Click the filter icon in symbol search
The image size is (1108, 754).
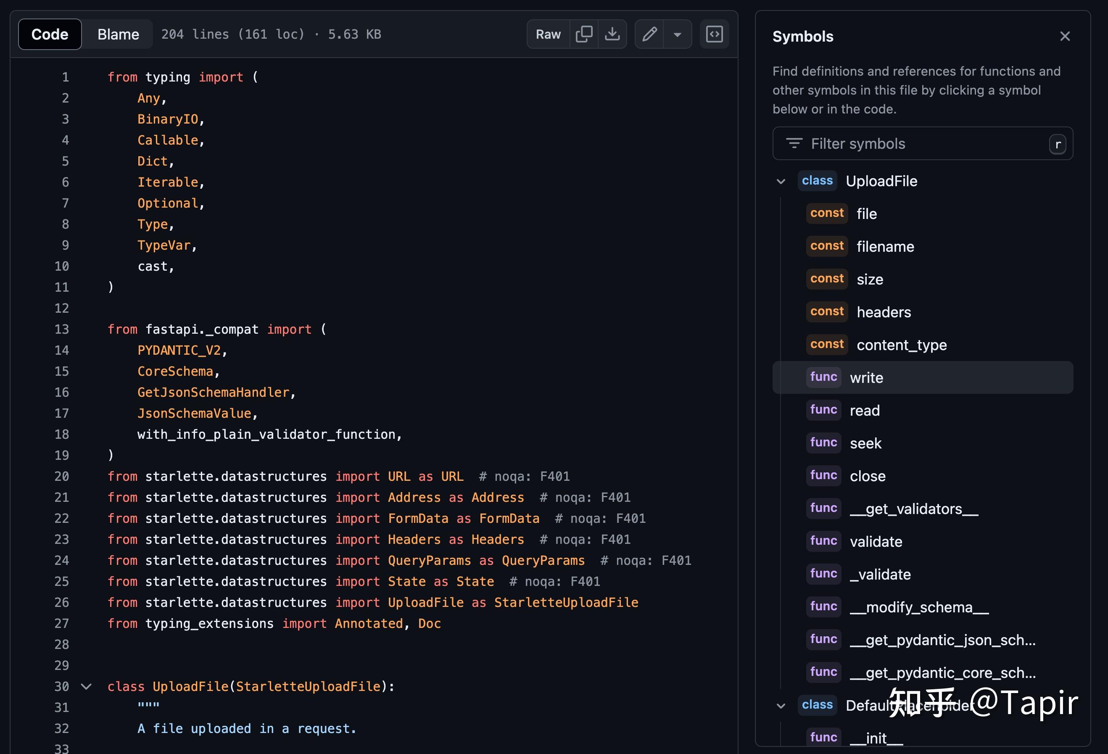coord(794,143)
